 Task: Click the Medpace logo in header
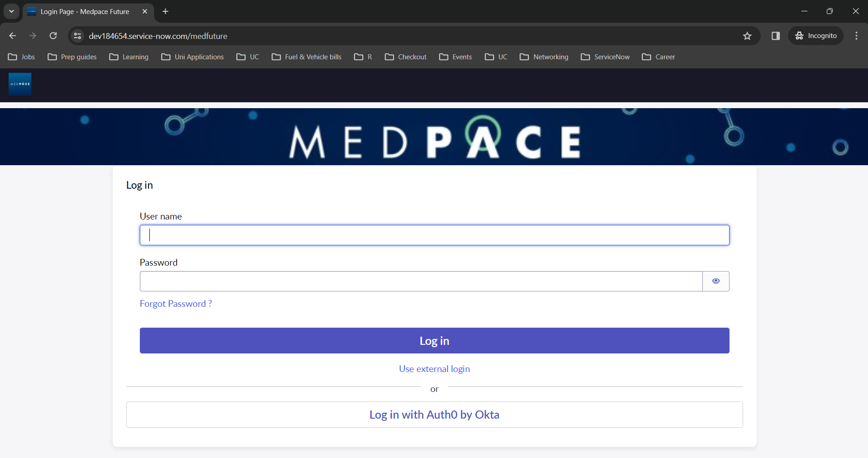(x=20, y=84)
